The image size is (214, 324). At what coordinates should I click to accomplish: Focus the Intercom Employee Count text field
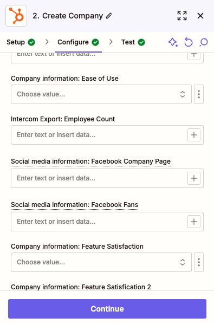coord(99,135)
